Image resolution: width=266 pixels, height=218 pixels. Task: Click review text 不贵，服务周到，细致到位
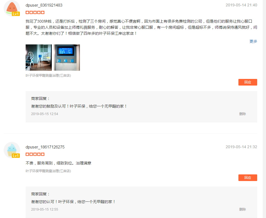58,163
